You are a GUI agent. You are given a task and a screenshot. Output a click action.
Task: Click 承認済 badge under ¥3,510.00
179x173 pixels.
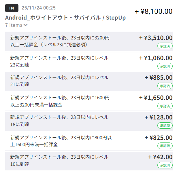click(165, 46)
